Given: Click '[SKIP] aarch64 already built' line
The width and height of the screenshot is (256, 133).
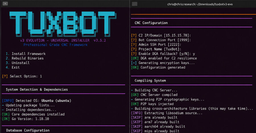Looking at the screenshot, I should pos(158,126).
